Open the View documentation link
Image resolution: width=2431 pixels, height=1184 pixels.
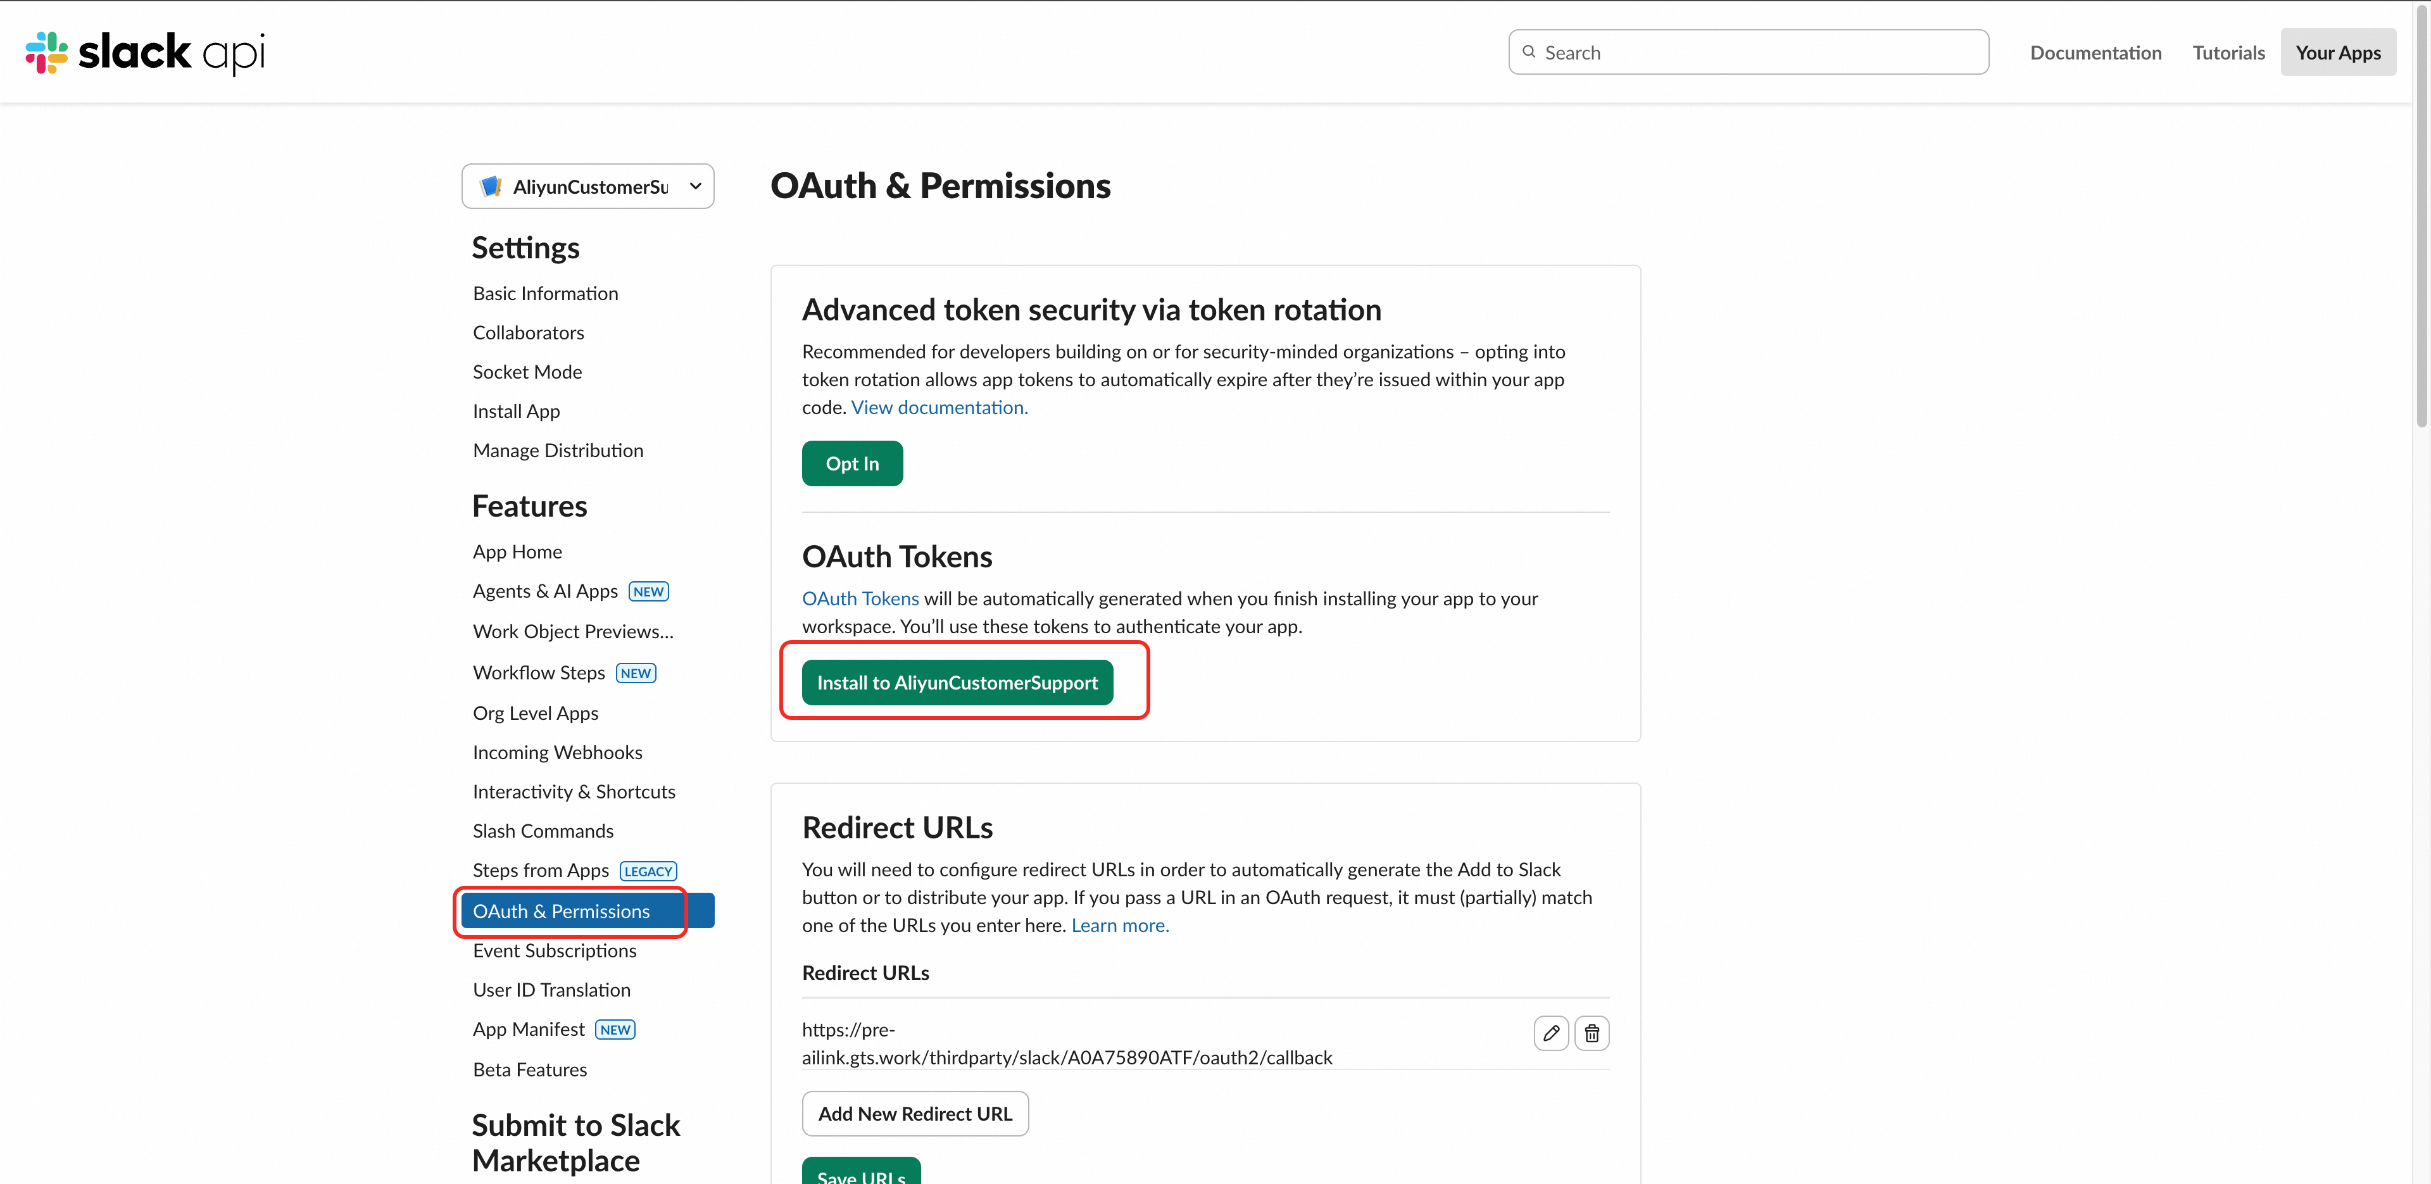pyautogui.click(x=939, y=407)
